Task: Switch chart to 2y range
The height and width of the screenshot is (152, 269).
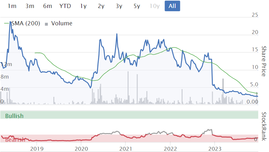Action: pyautogui.click(x=101, y=6)
